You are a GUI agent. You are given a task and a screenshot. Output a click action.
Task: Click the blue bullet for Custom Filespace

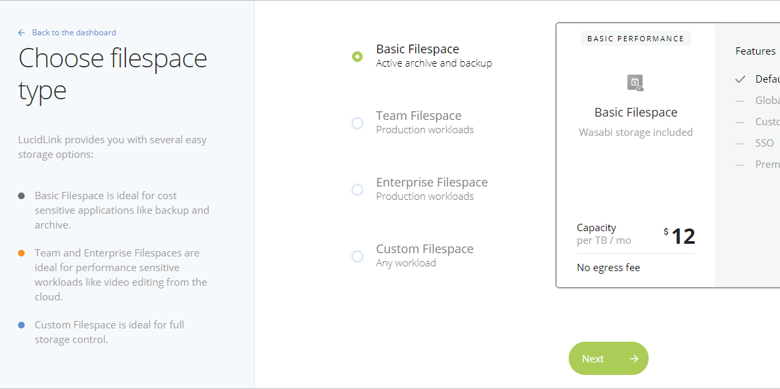[21, 325]
